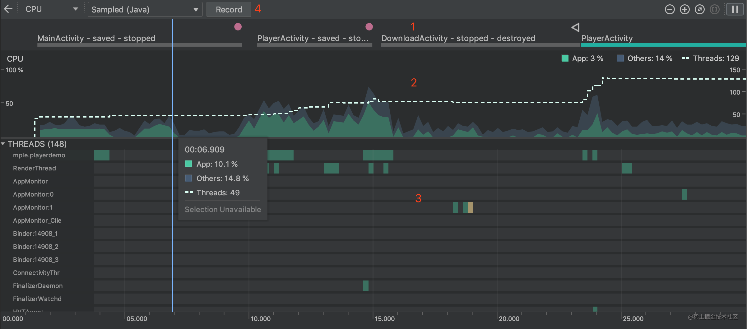Click the first mple.playerdemo green activity block
This screenshot has height=329, width=747.
(102, 155)
